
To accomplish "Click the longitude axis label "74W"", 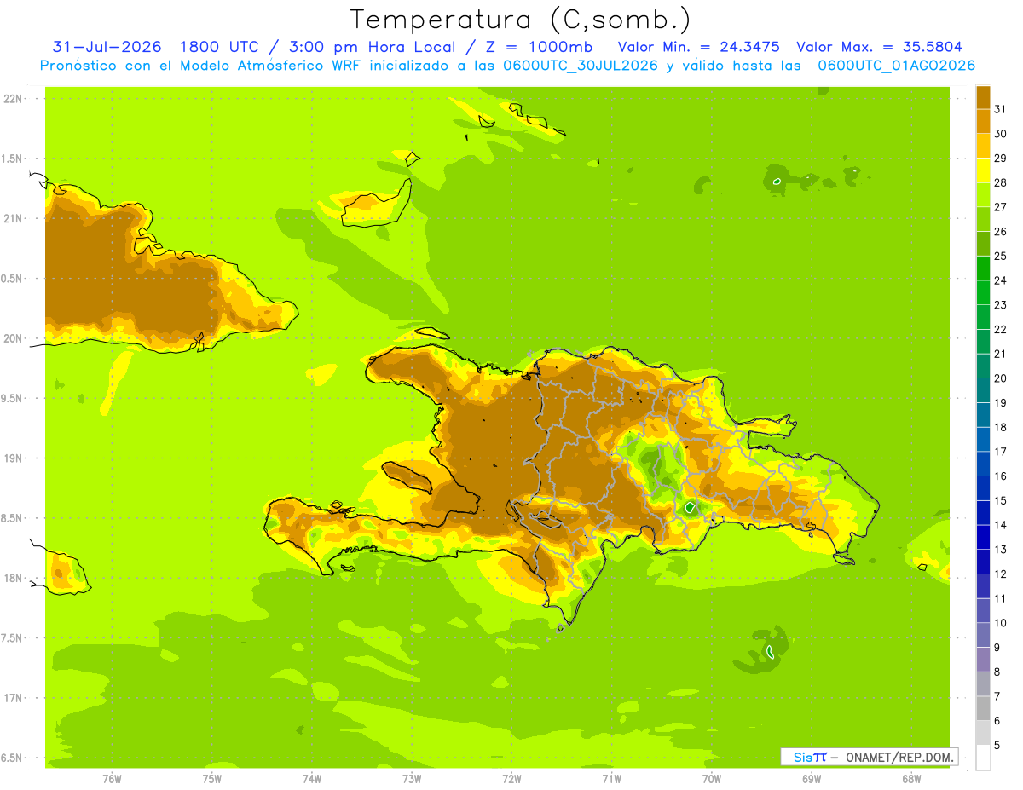I will pyautogui.click(x=312, y=778).
